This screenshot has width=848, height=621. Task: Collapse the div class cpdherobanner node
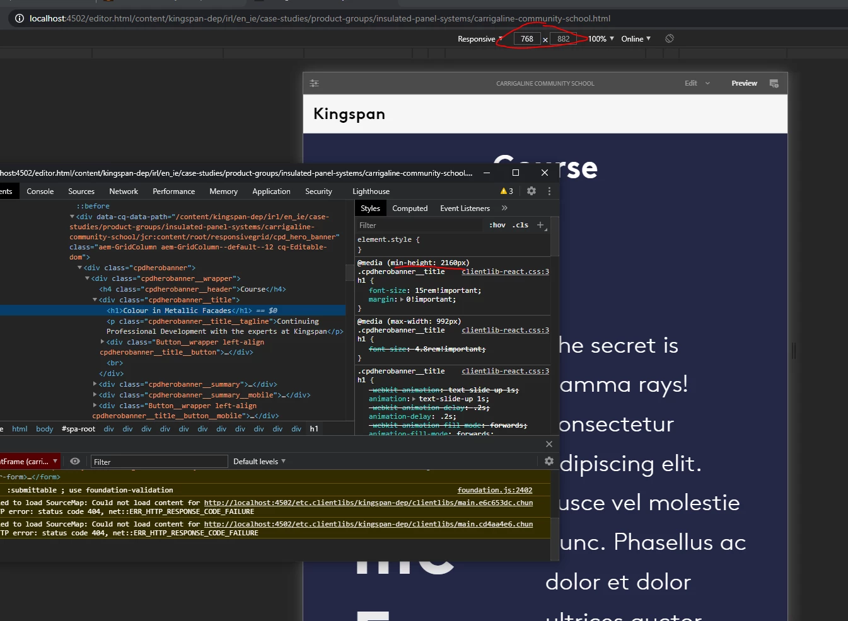[79, 268]
